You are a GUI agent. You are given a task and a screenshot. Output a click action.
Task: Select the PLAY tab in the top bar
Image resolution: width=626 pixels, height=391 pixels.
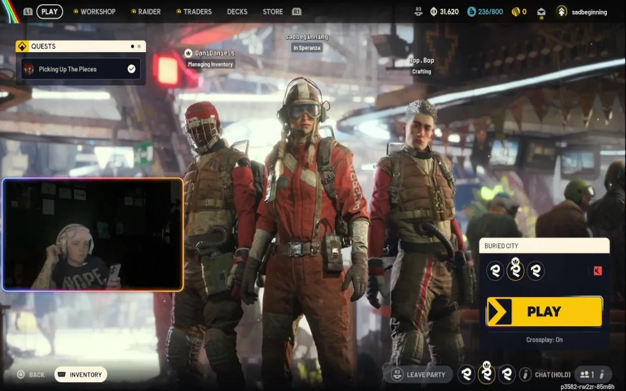click(x=49, y=11)
